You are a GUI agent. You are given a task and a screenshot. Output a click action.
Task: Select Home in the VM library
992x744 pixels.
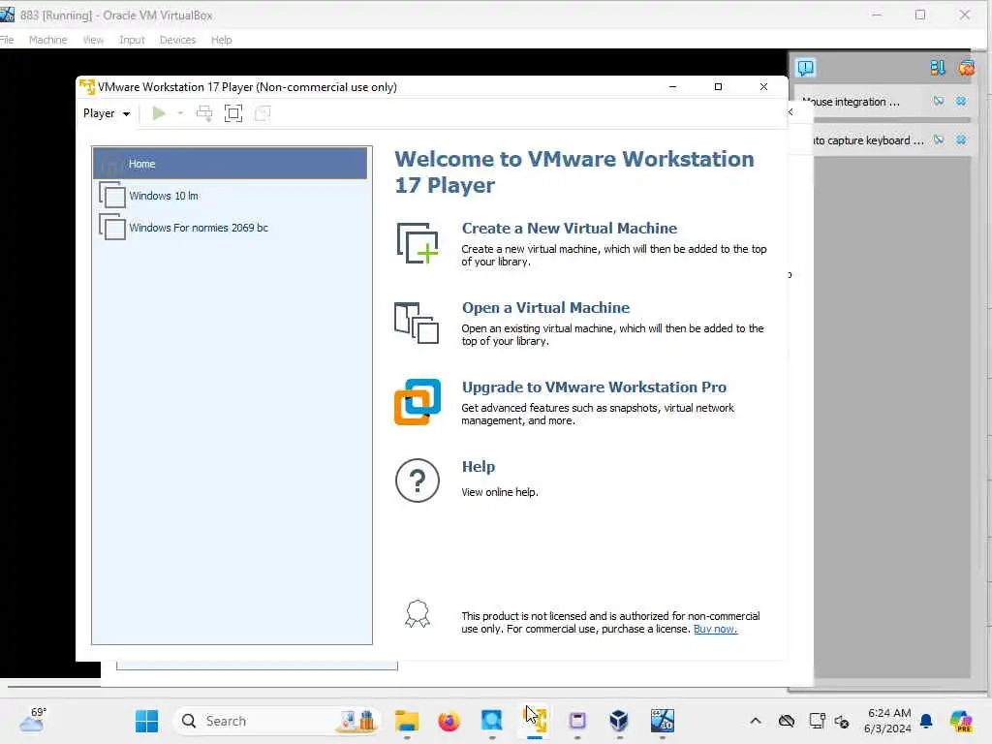click(x=231, y=164)
